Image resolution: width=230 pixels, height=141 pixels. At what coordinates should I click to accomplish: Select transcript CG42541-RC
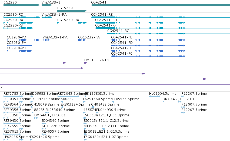click(x=169, y=34)
